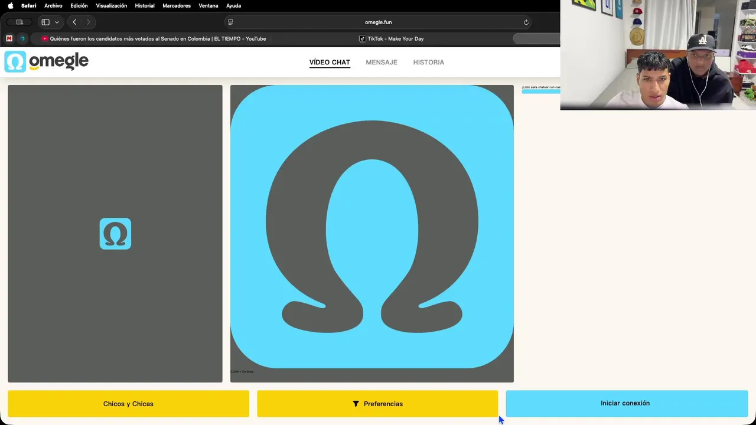756x425 pixels.
Task: Select the HISTORIA tab
Action: coord(429,62)
